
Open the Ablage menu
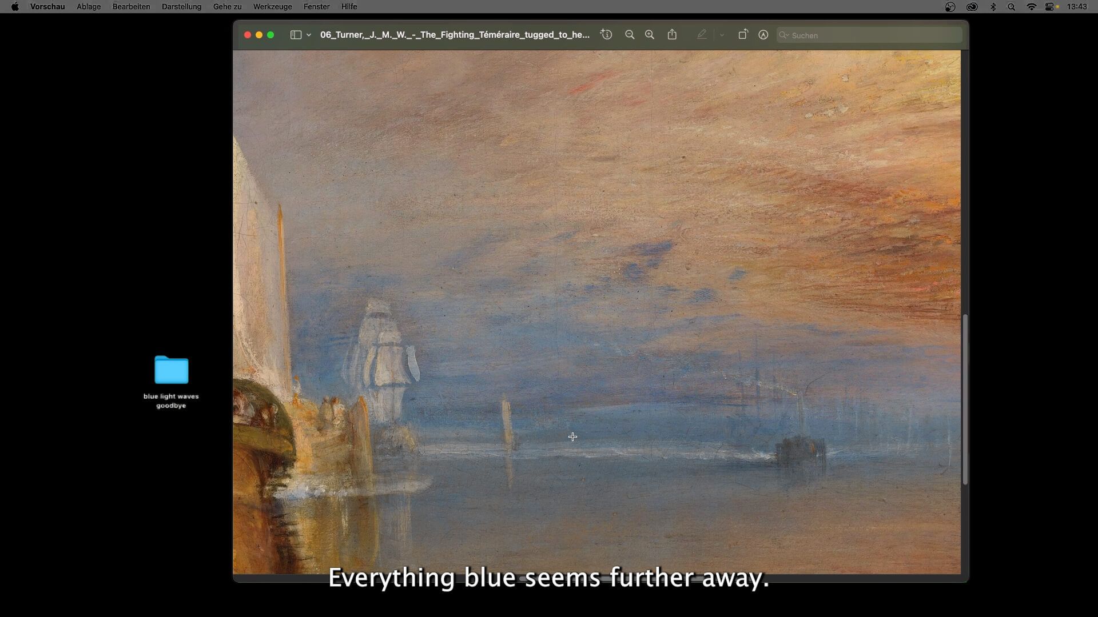[89, 7]
